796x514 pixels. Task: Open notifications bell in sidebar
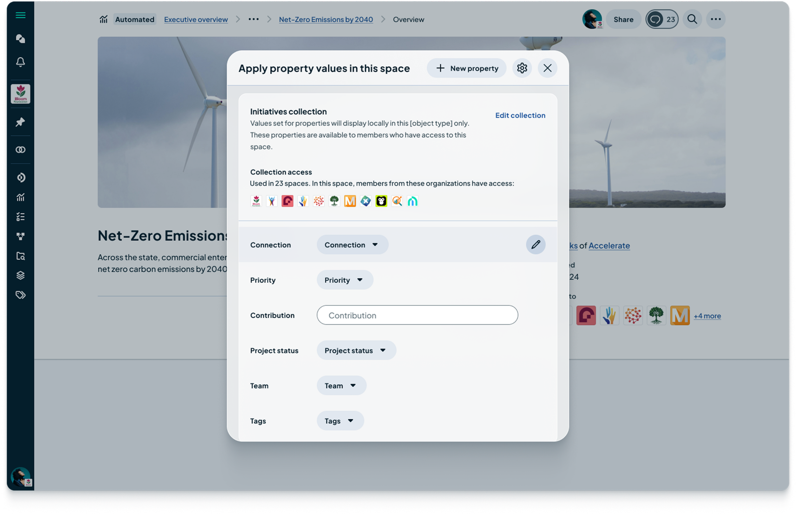(20, 62)
